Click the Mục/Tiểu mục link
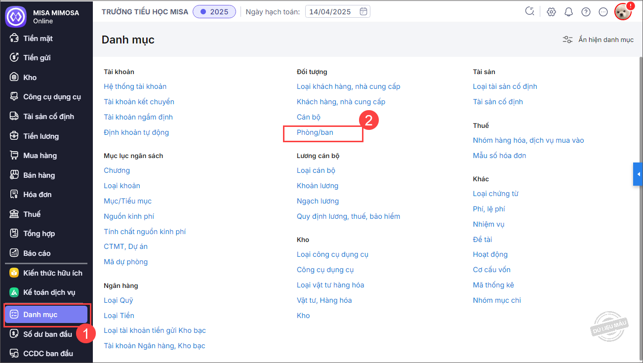The image size is (643, 363). point(127,201)
